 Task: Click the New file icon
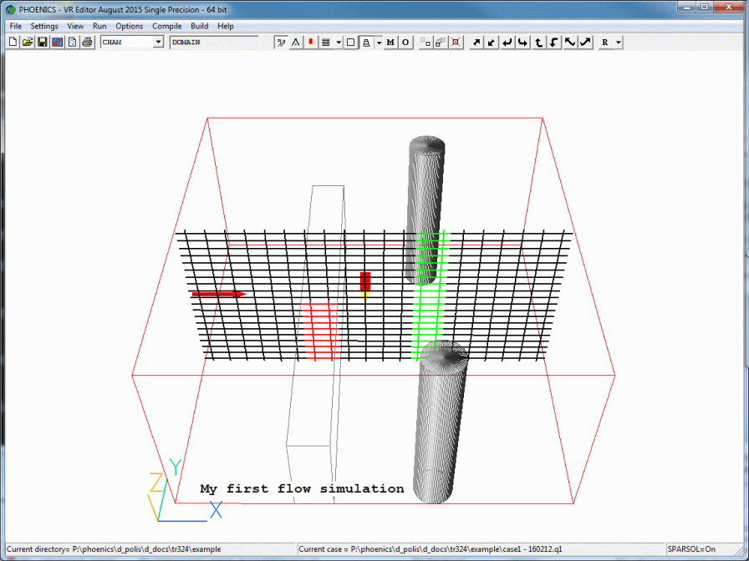coord(13,42)
